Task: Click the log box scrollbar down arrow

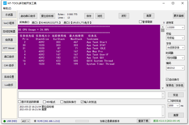Action: point(163,116)
